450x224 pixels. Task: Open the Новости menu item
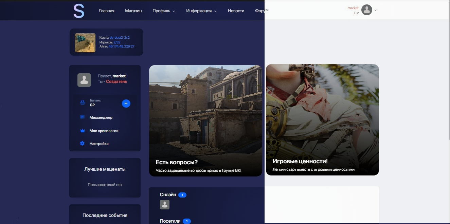(x=236, y=11)
